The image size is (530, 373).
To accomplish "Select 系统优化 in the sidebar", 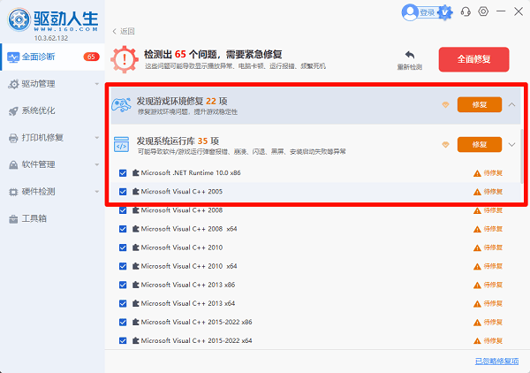I will (53, 110).
